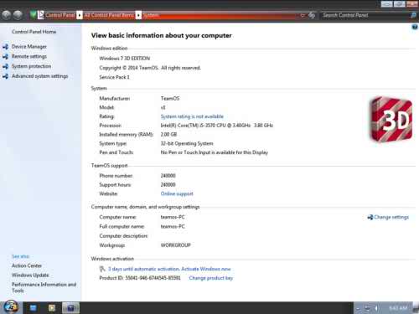Minimize the System window
The height and width of the screenshot is (314, 419).
pyautogui.click(x=387, y=3)
